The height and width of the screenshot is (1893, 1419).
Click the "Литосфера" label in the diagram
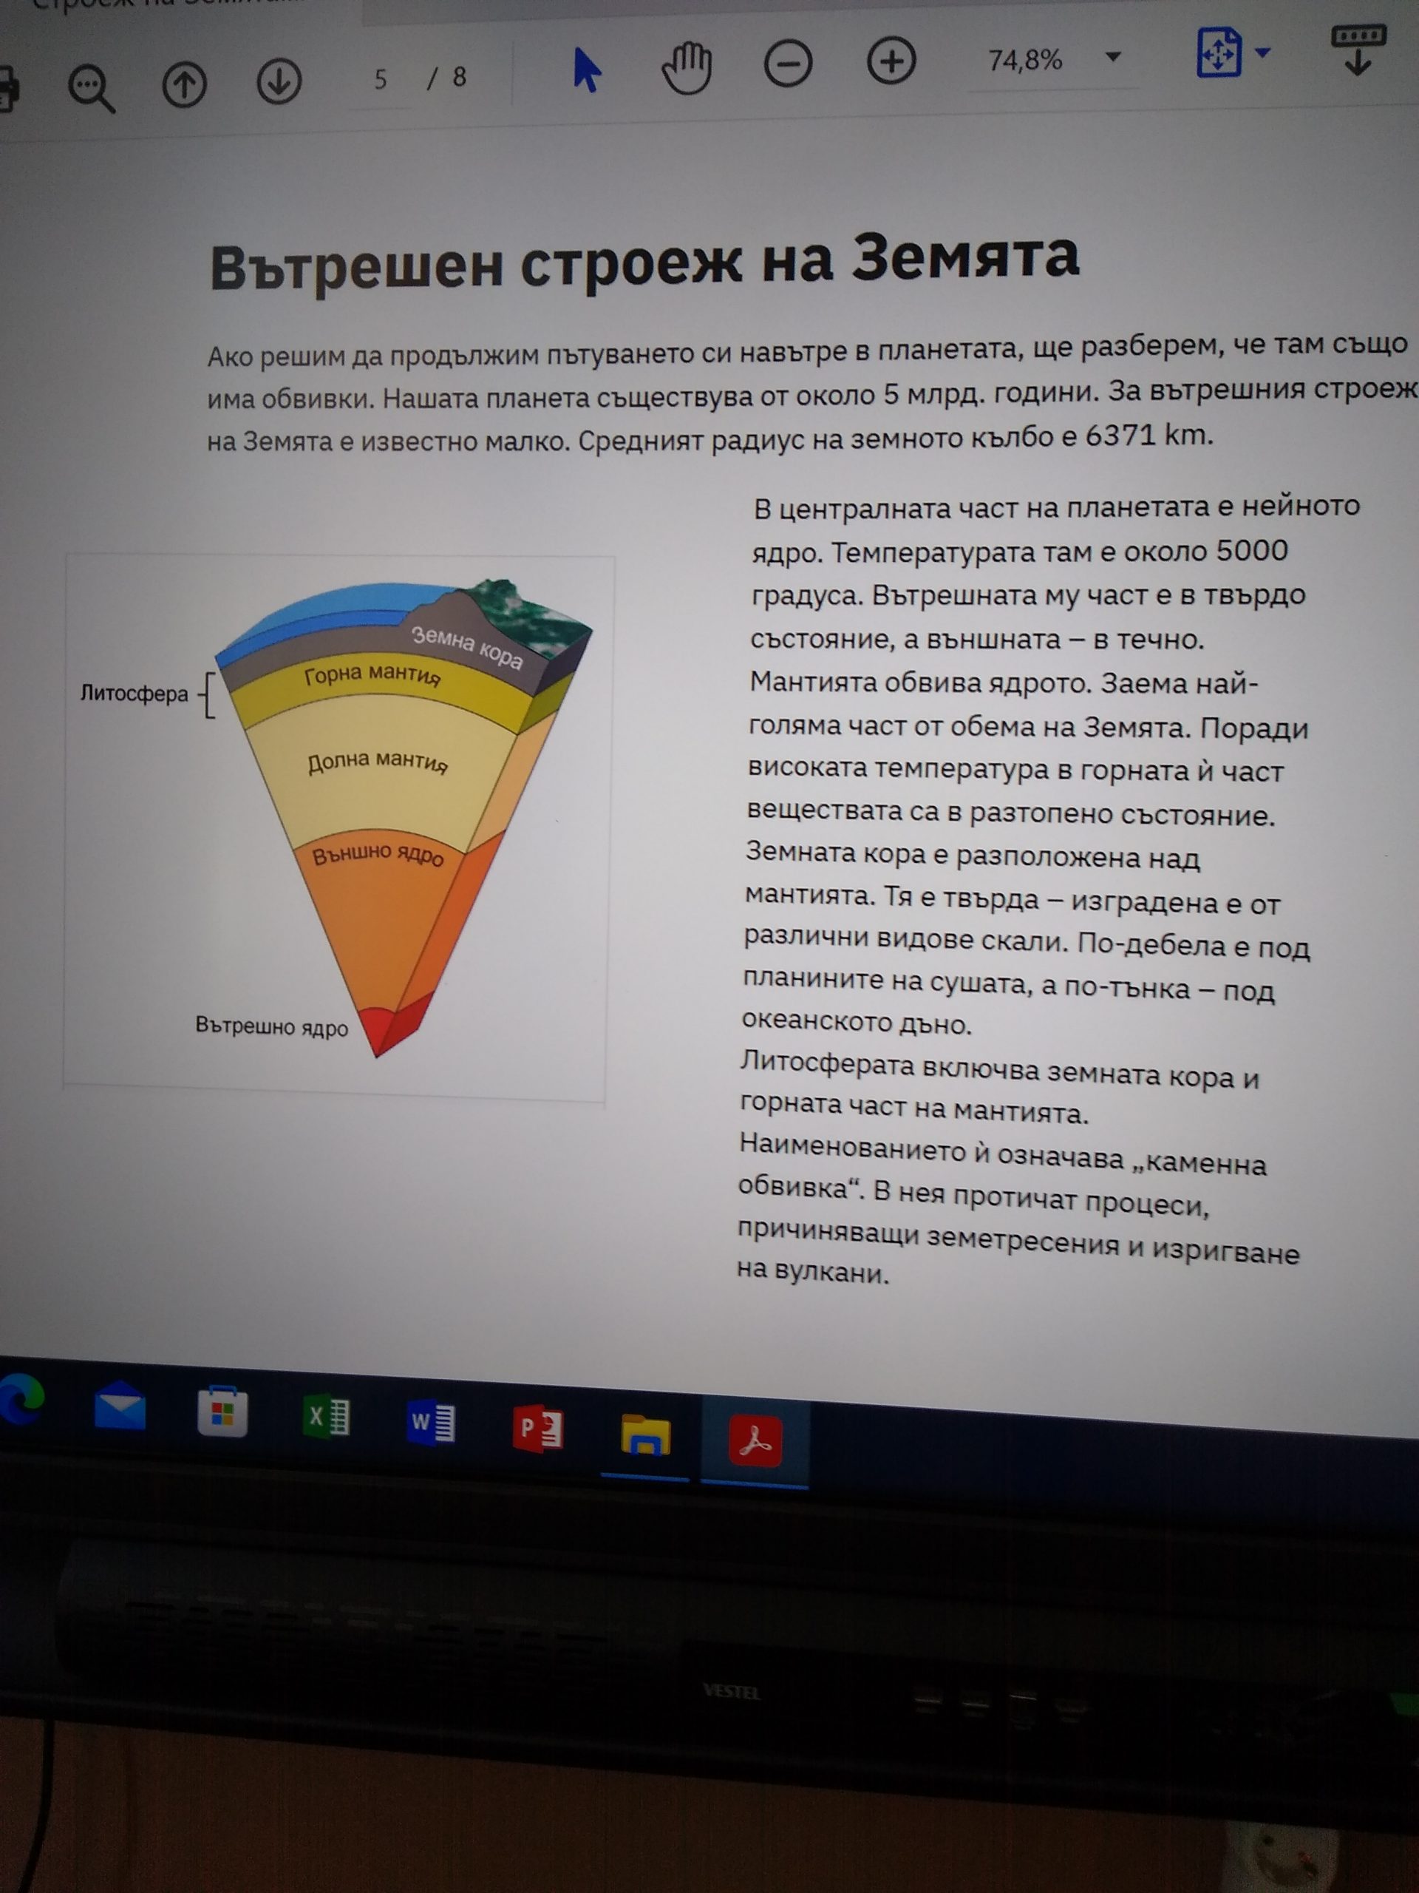click(134, 693)
